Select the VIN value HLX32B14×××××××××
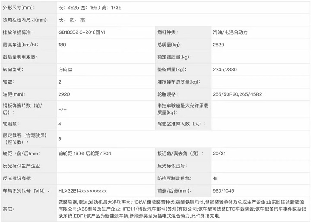 [x=83, y=191]
